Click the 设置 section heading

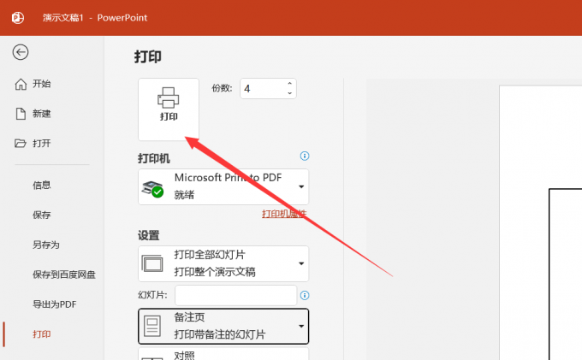pyautogui.click(x=148, y=235)
